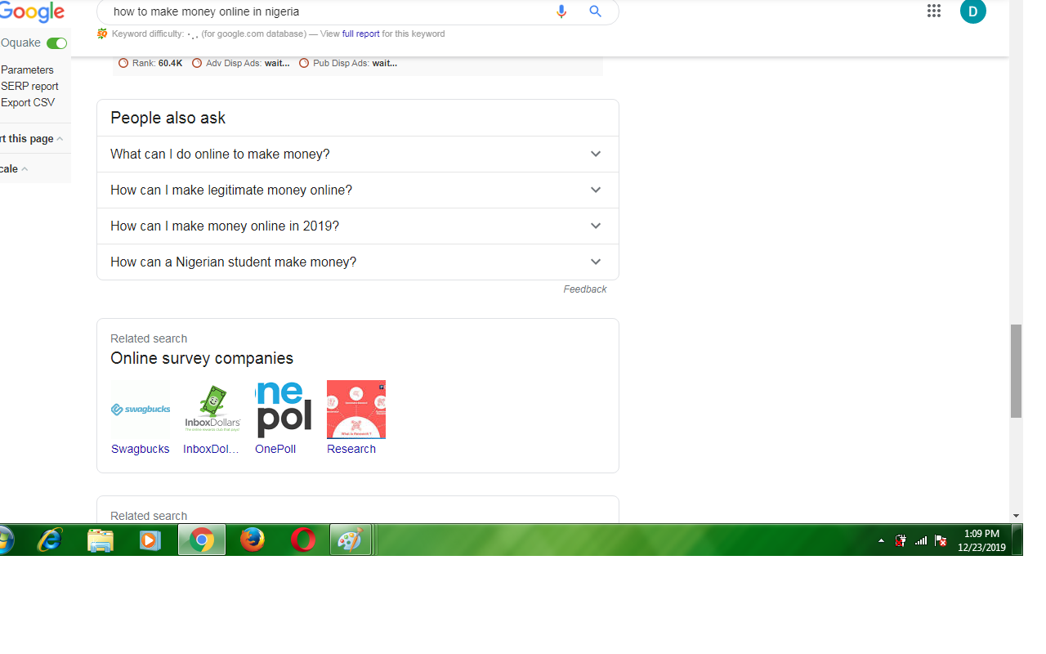Click the Feedback link below People also ask
The image size is (1046, 654).
(584, 289)
